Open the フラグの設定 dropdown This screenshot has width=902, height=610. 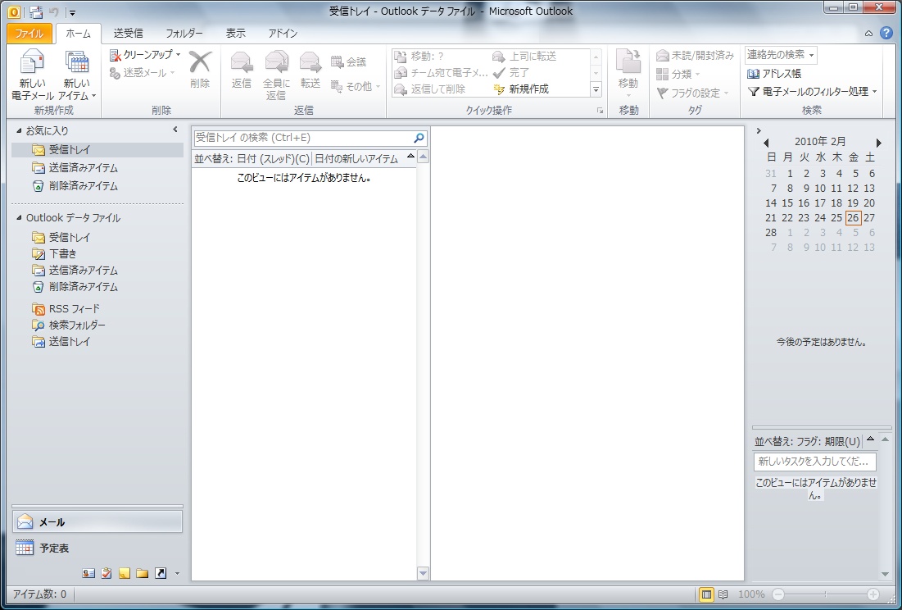pyautogui.click(x=692, y=93)
